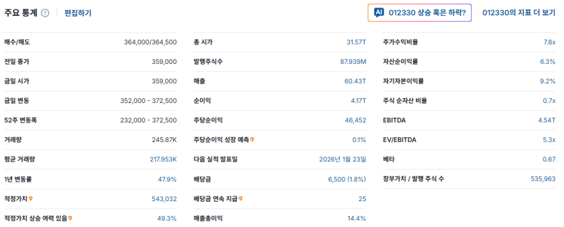This screenshot has width=564, height=227.
Task: Open the EBITDA value 4.54T
Action: (x=546, y=120)
